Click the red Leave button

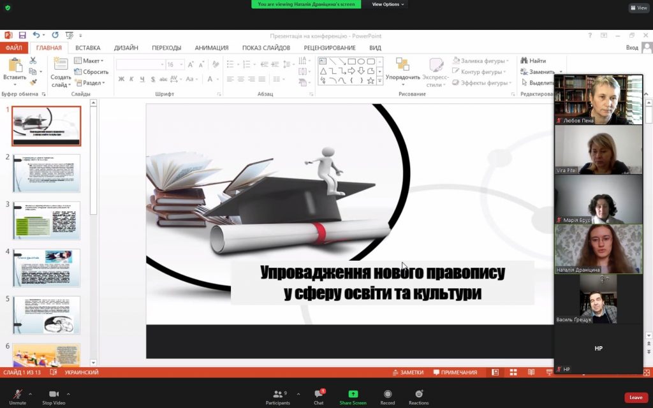[636, 398]
